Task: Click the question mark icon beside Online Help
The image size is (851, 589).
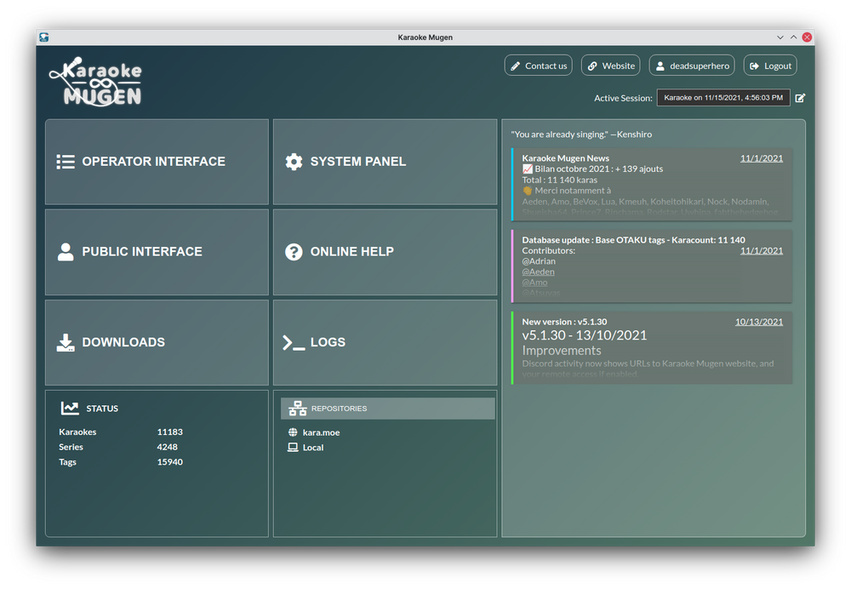Action: coord(294,252)
